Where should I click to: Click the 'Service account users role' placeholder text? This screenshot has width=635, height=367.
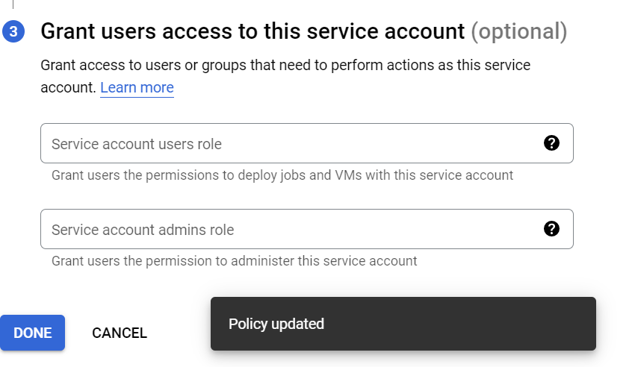[x=136, y=144]
